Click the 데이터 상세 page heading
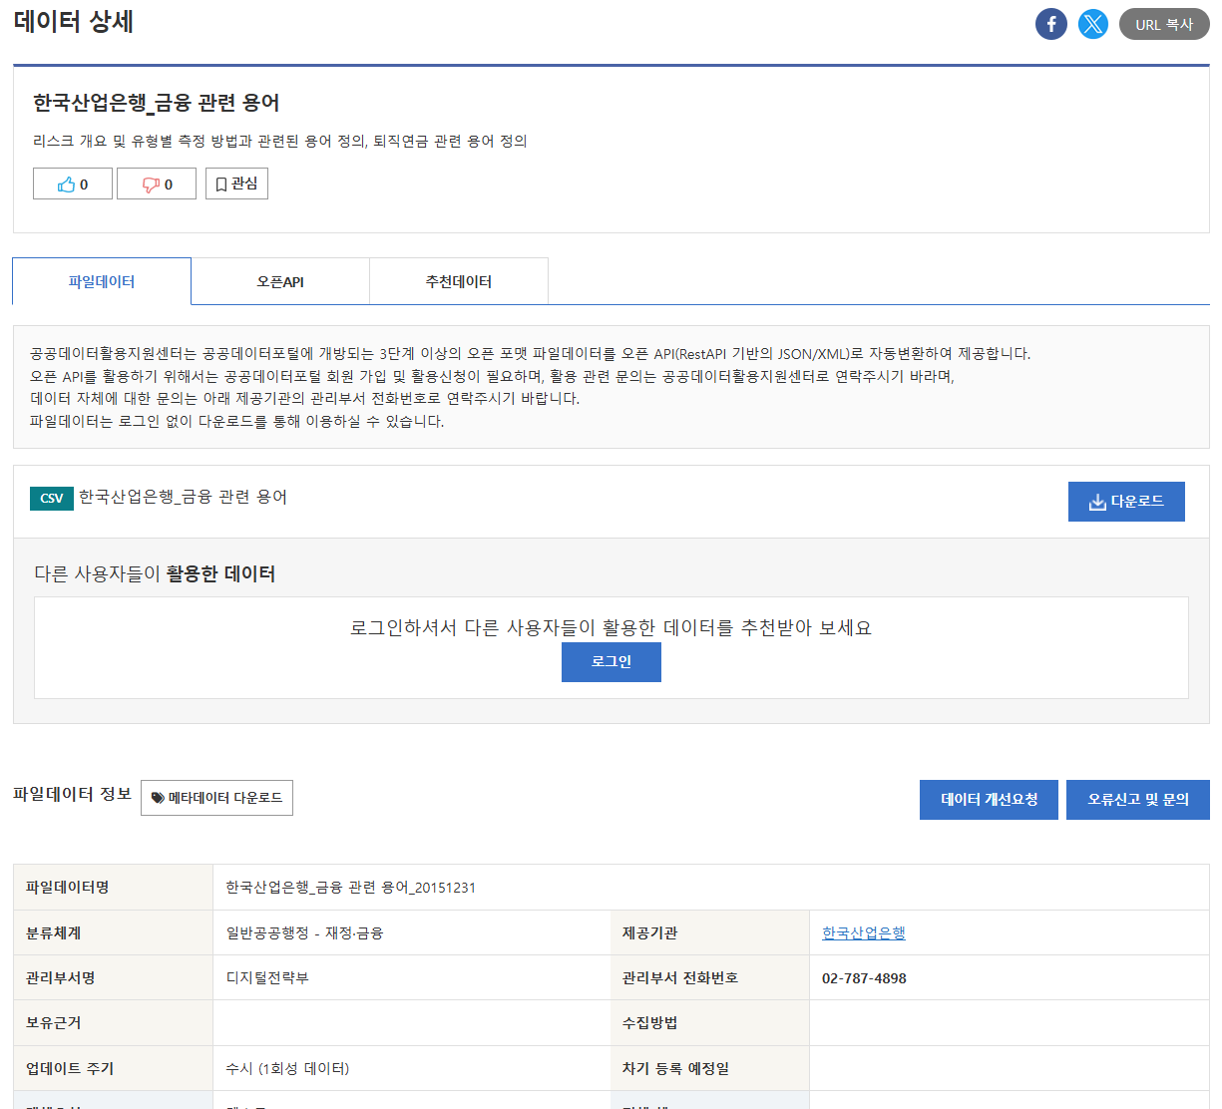Viewport: 1222px width, 1109px height. coord(74,22)
